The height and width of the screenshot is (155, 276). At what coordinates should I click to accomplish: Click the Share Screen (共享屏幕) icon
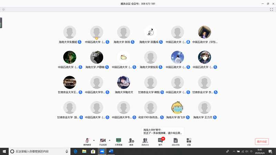[x=119, y=141]
